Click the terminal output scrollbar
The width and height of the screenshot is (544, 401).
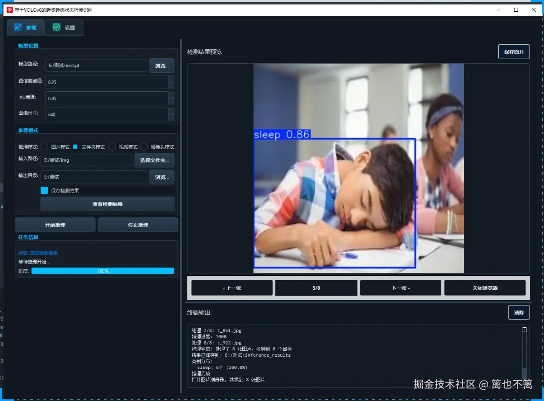tap(524, 355)
